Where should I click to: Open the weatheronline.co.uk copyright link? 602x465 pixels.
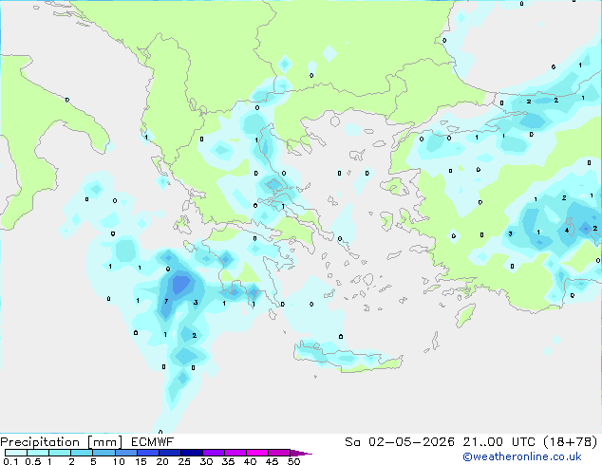tap(522, 456)
